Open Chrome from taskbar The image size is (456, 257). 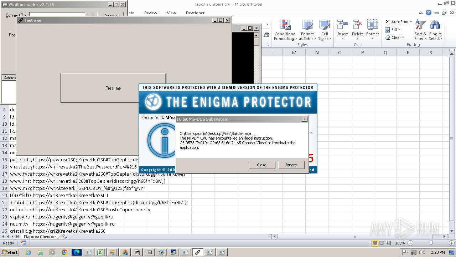[x=64, y=252]
